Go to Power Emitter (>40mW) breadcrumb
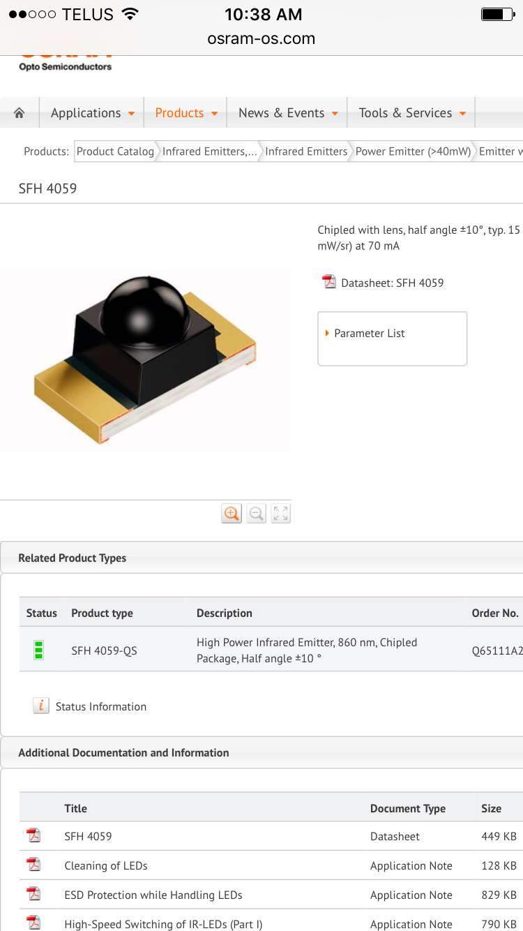 point(413,151)
